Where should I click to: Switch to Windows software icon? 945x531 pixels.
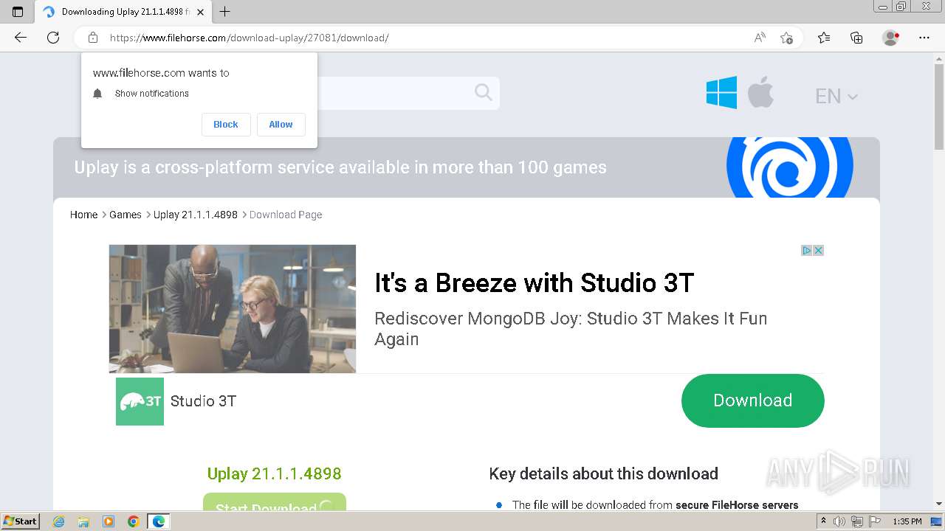pyautogui.click(x=721, y=93)
